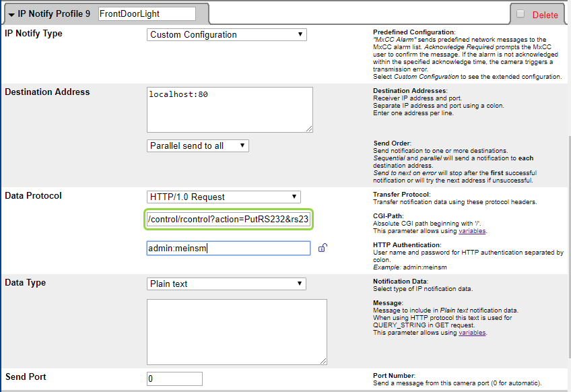Click the vertical scrollbar on the right edge

pyautogui.click(x=569, y=247)
